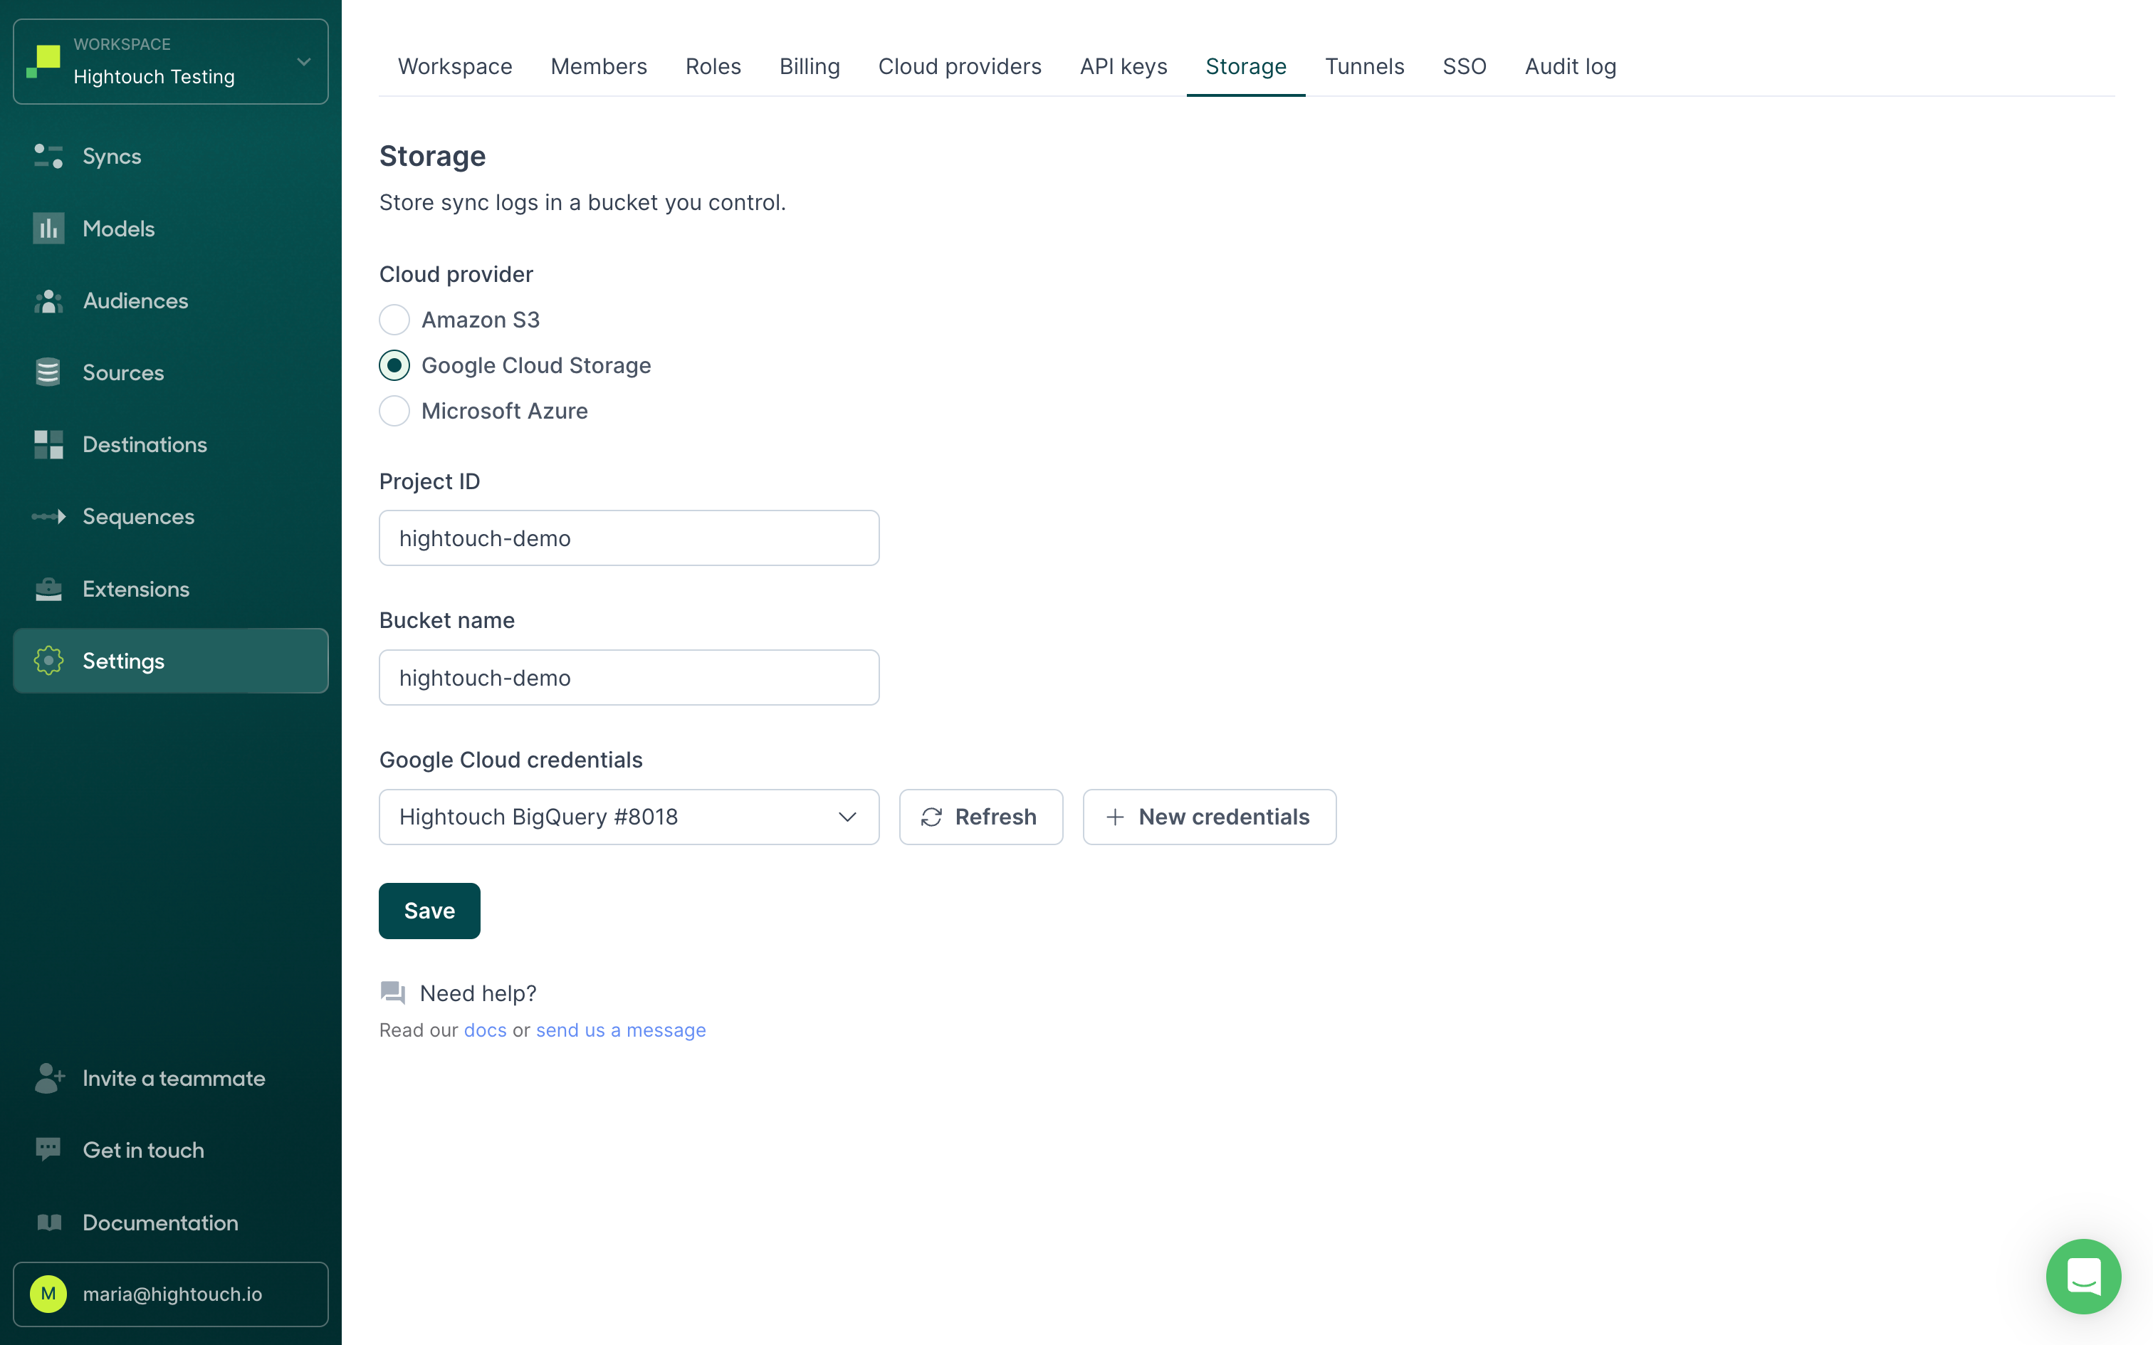
Task: Click the Destinations icon in sidebar
Action: 46,445
